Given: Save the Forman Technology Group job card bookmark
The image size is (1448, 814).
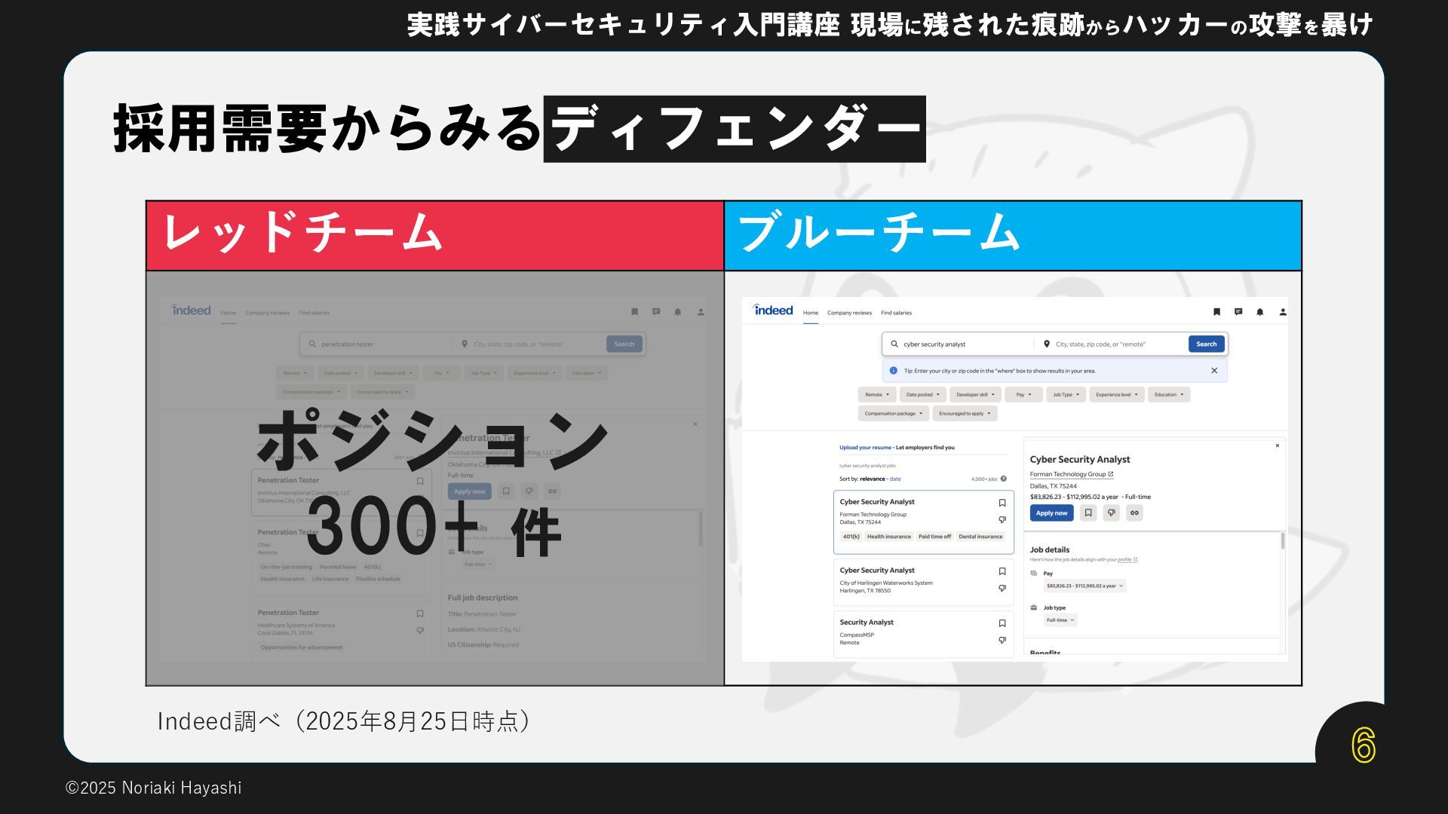Looking at the screenshot, I should pos(1002,503).
